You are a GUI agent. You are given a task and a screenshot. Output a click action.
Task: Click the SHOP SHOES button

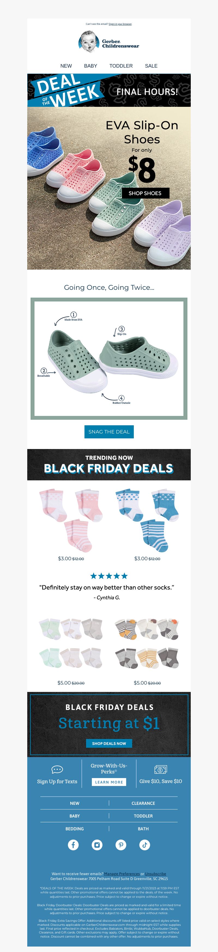(x=146, y=193)
